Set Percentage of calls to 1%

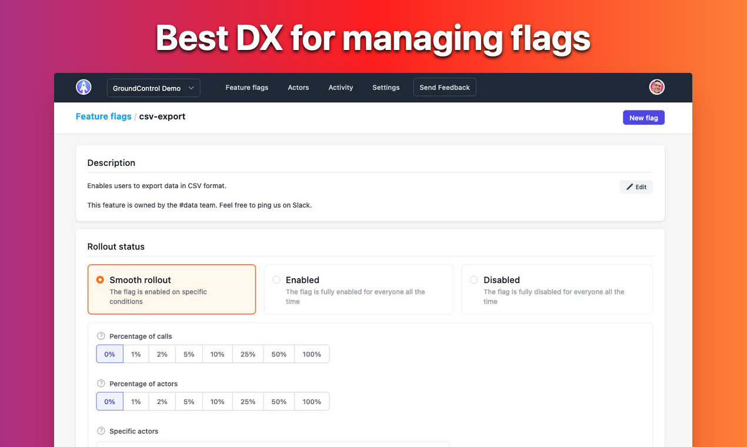click(x=136, y=354)
